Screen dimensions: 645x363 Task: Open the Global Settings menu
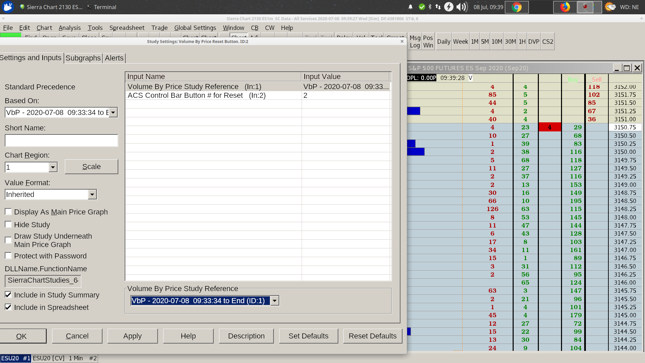point(195,28)
